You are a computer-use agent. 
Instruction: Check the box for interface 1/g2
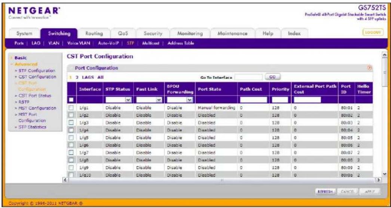coord(72,115)
